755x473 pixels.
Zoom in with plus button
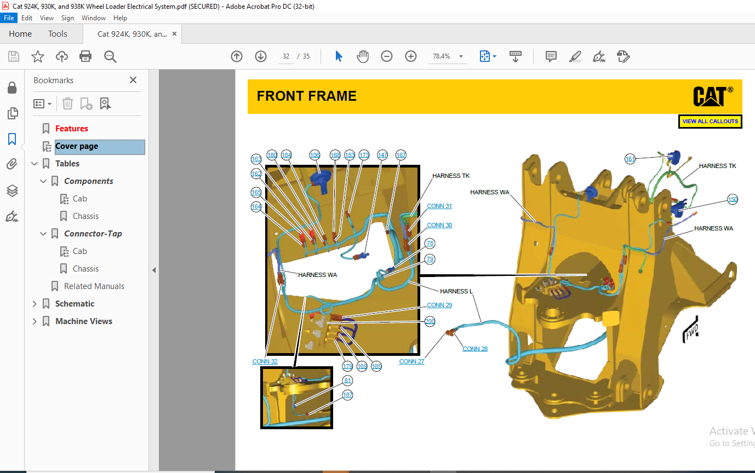pyautogui.click(x=411, y=56)
